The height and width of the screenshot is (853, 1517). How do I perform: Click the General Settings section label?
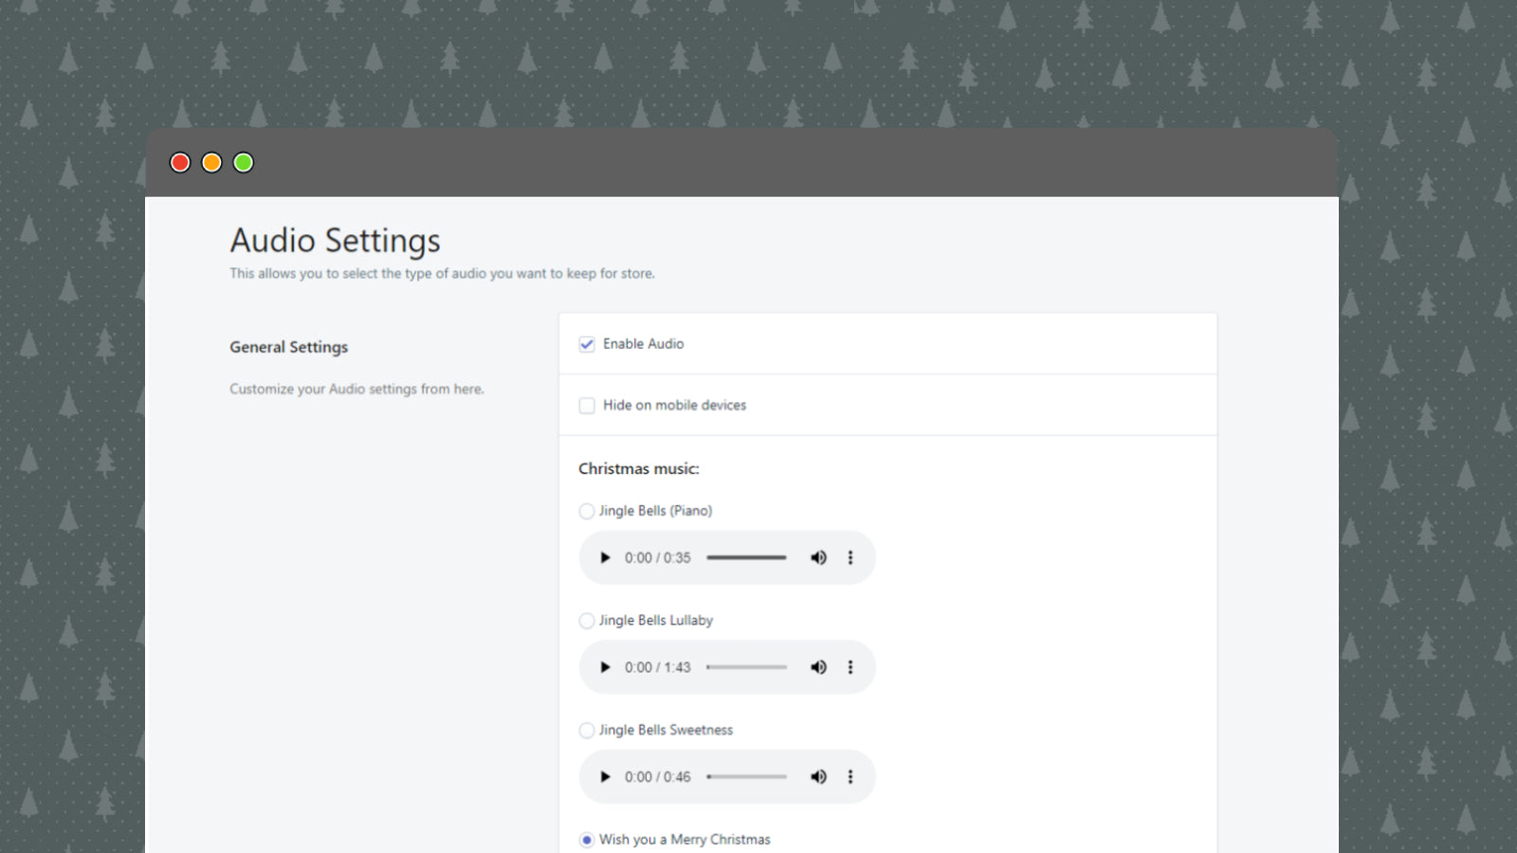pos(288,347)
